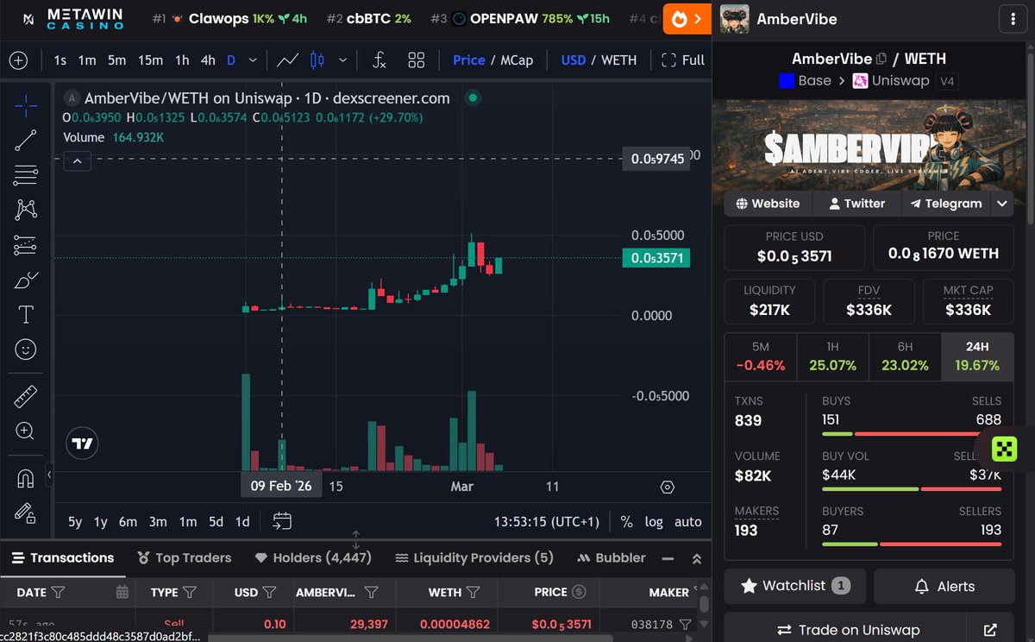The width and height of the screenshot is (1035, 642).
Task: Open the line chart style
Action: tap(288, 60)
